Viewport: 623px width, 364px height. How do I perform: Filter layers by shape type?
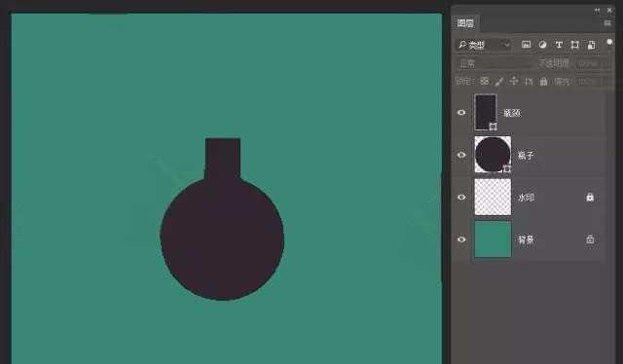(575, 45)
